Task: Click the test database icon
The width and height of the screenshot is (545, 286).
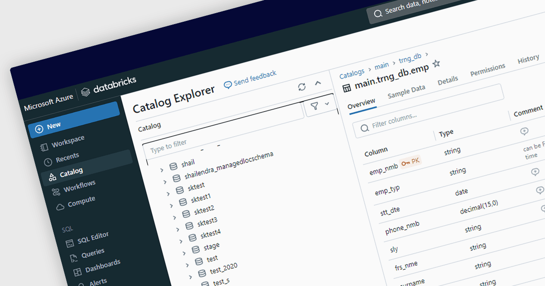Action: 198,261
